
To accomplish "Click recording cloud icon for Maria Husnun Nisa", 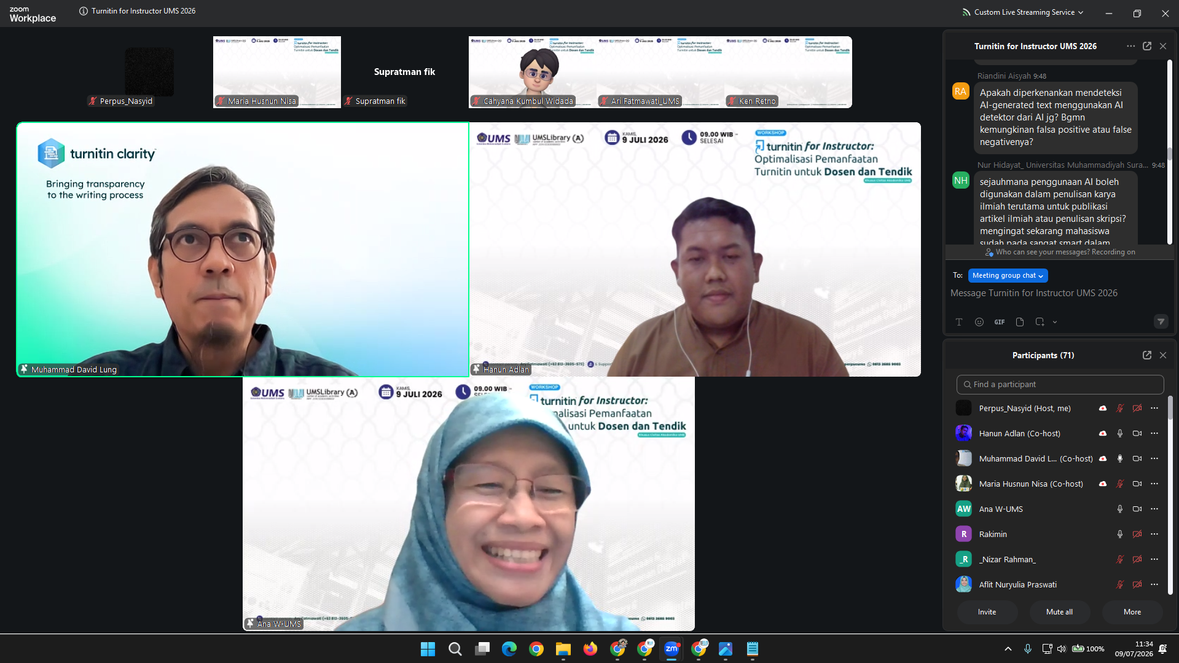I will 1103,484.
